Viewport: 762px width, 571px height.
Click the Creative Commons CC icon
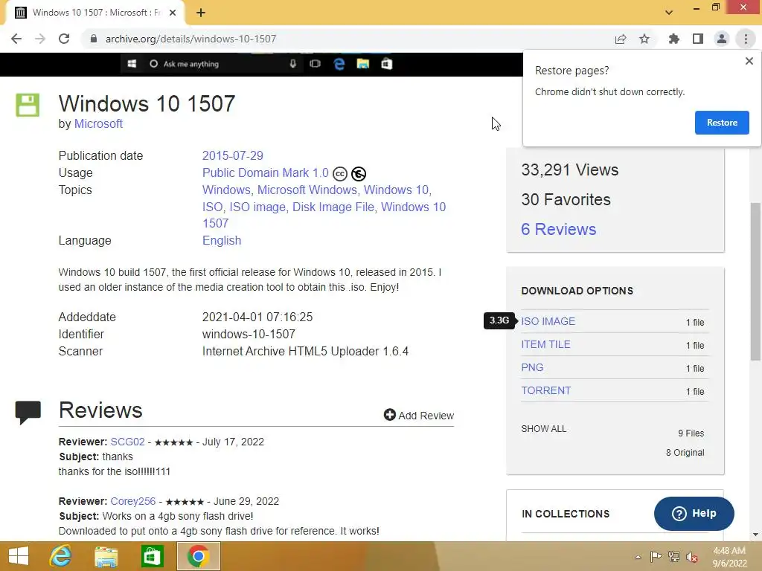pos(339,174)
